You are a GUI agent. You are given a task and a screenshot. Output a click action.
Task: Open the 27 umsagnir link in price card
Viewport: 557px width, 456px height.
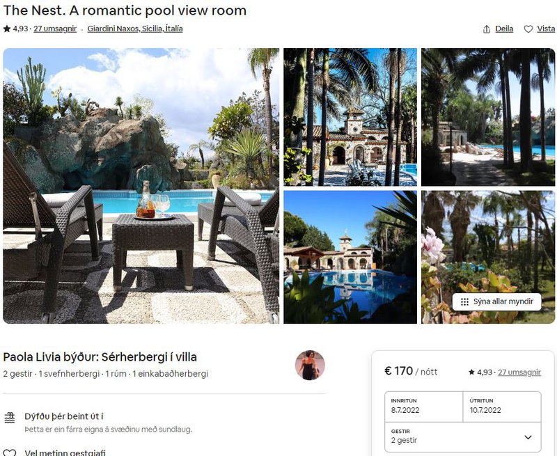tap(519, 372)
